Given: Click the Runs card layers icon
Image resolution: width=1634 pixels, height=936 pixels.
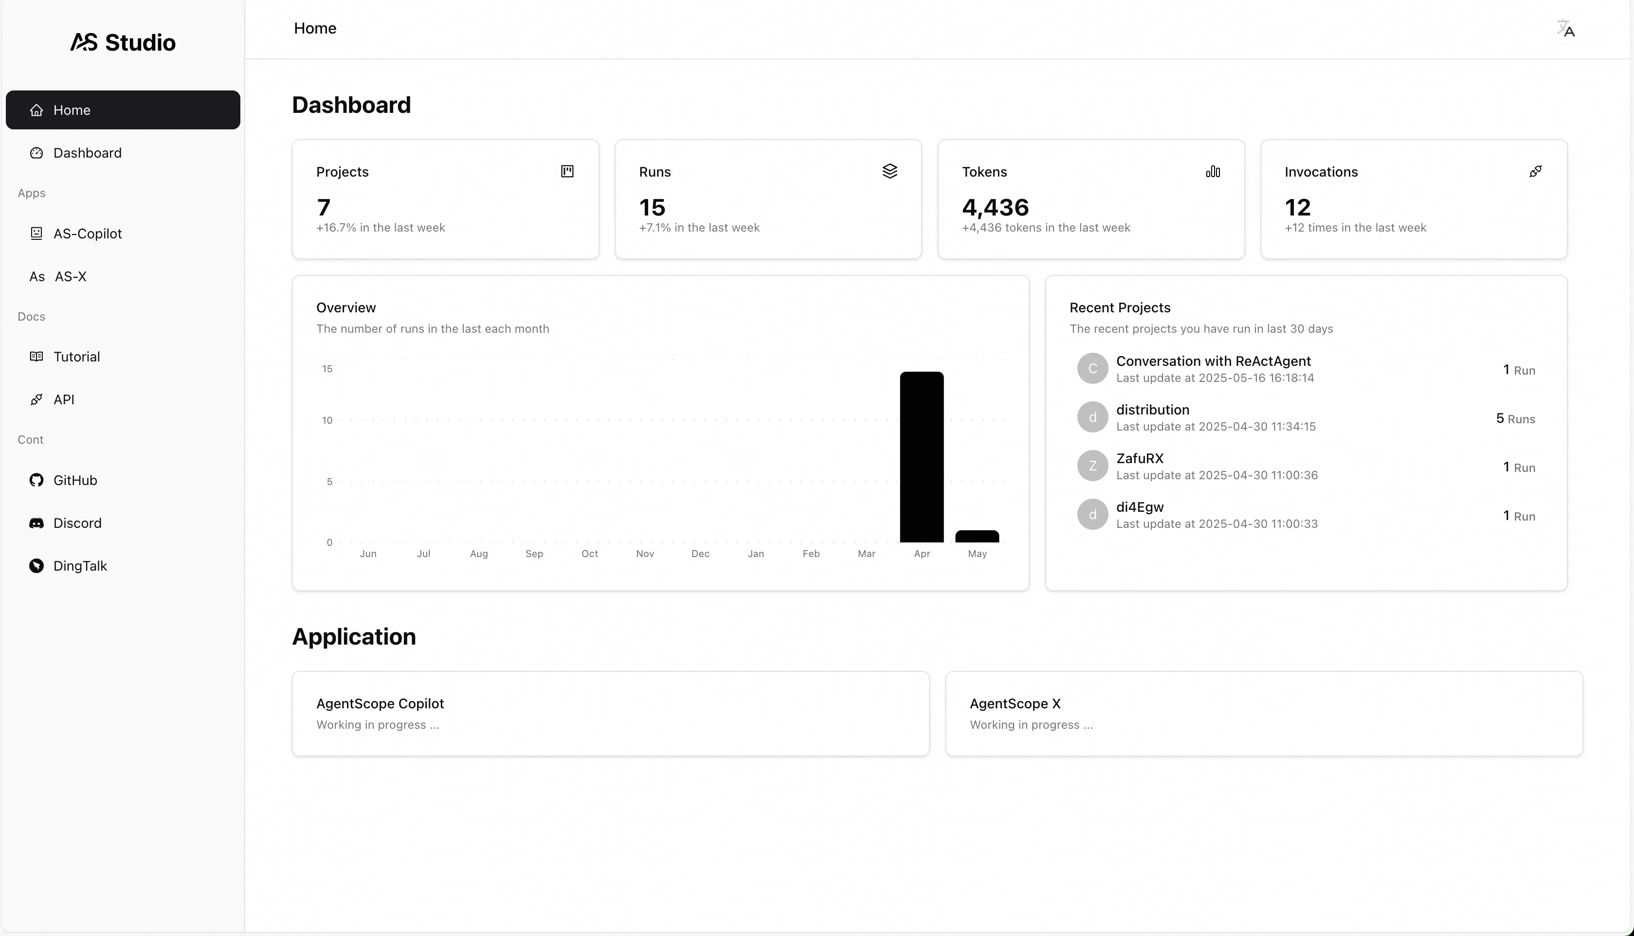Looking at the screenshot, I should 890,171.
